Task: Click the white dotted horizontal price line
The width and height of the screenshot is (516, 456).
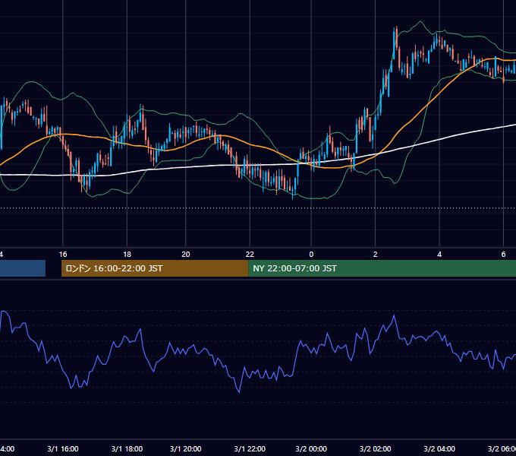Action: (x=258, y=208)
